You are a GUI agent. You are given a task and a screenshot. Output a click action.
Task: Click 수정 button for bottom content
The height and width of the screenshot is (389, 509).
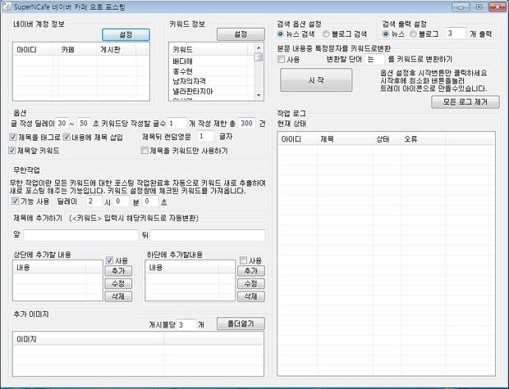click(x=251, y=283)
